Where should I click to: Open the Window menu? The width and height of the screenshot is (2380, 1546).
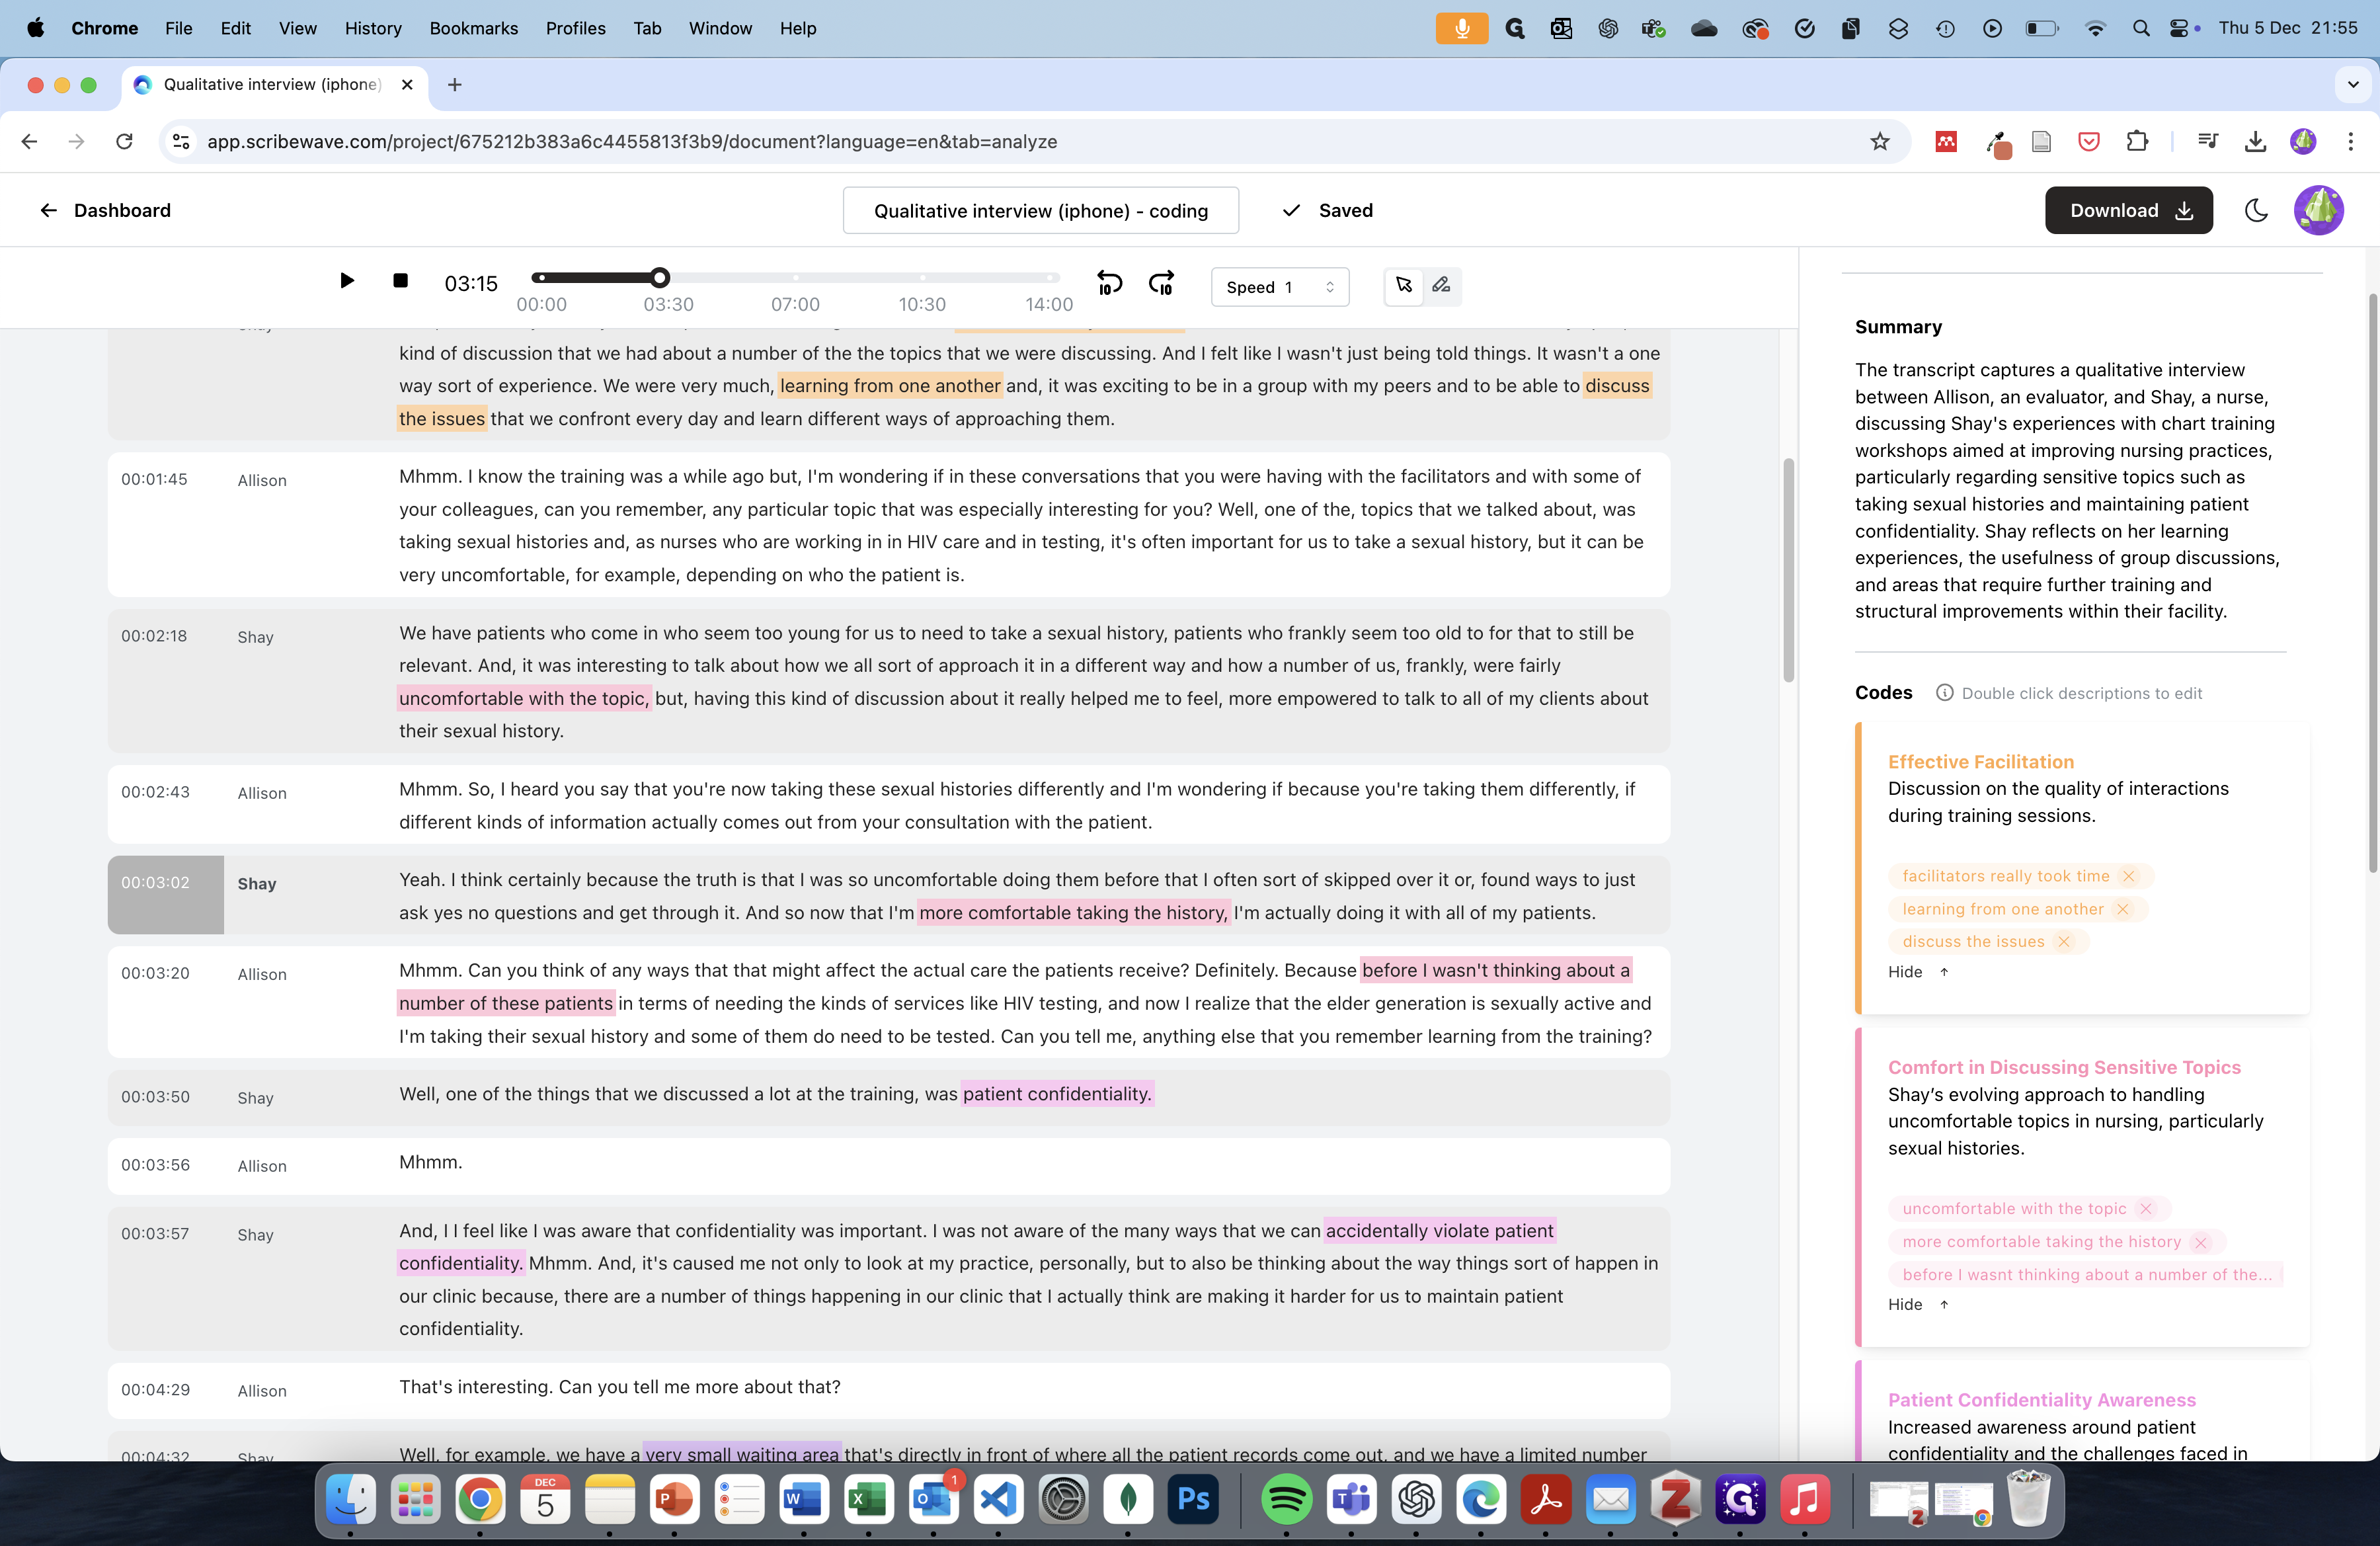pyautogui.click(x=719, y=28)
